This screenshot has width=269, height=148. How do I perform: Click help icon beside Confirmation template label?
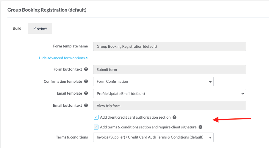(x=86, y=81)
